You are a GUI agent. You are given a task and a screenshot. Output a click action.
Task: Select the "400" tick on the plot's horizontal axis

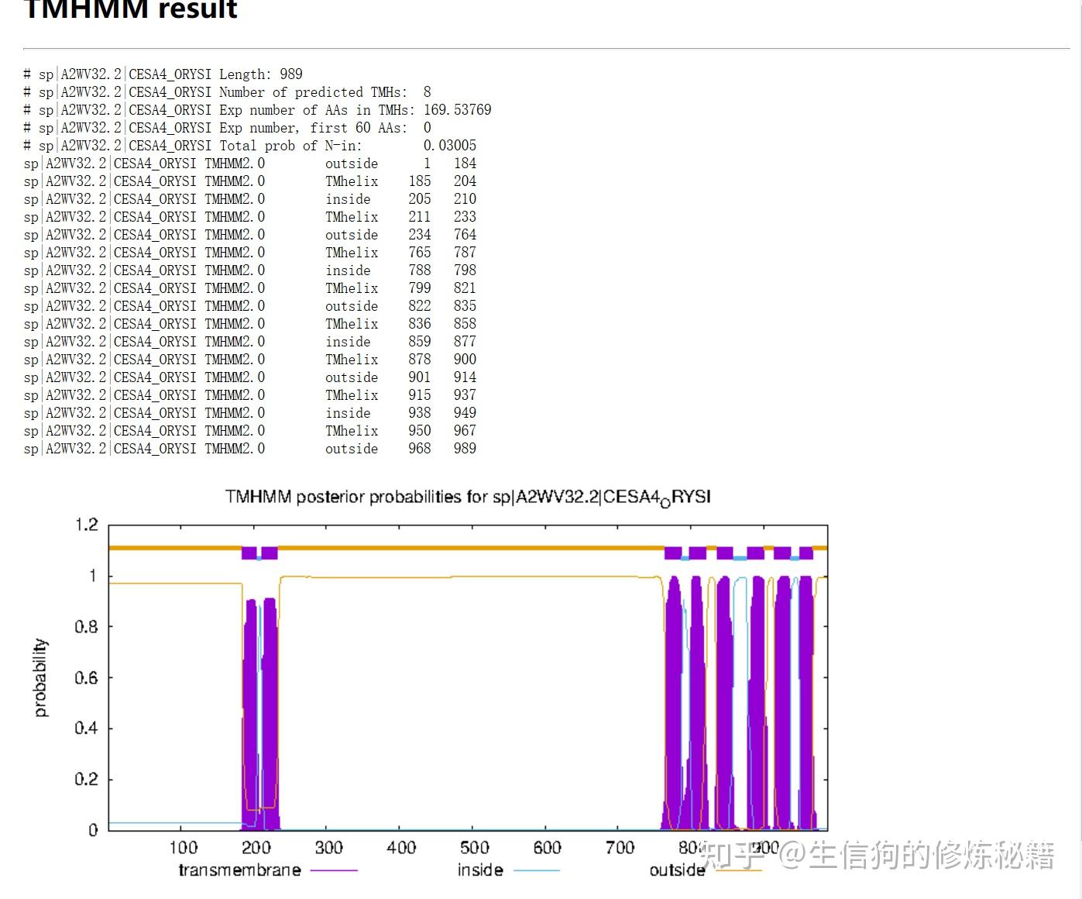(x=401, y=848)
